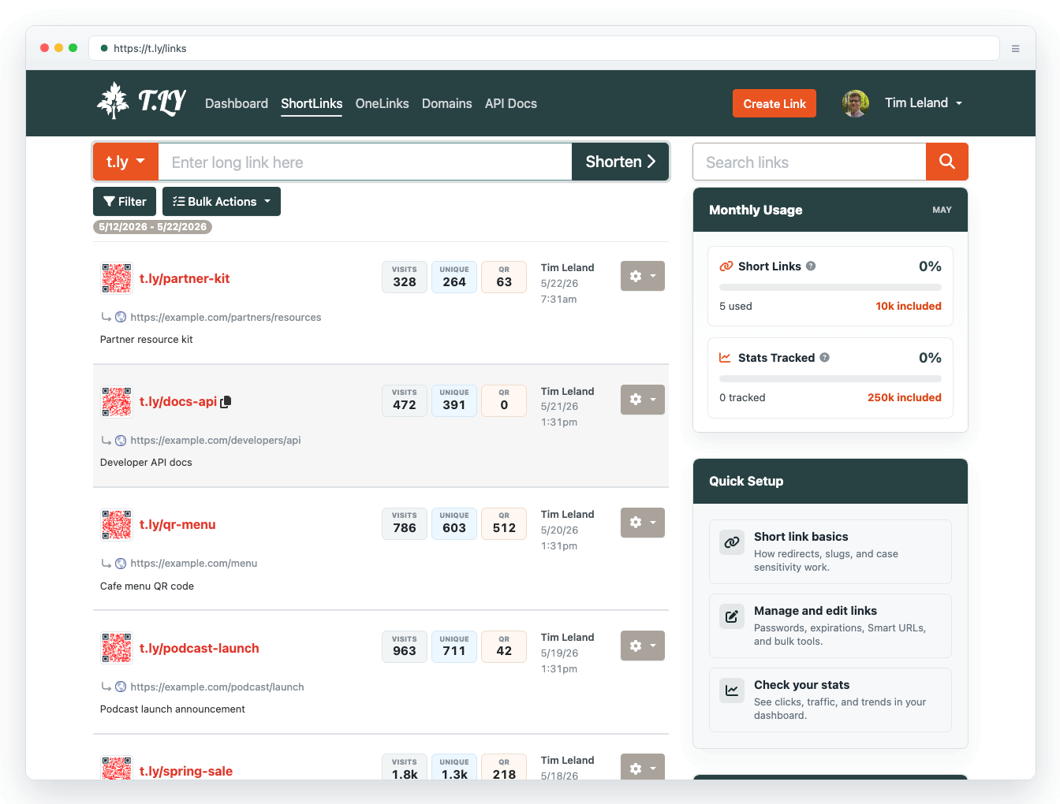The width and height of the screenshot is (1060, 804).
Task: Expand the t.ly domain selector dropdown
Action: pos(126,162)
